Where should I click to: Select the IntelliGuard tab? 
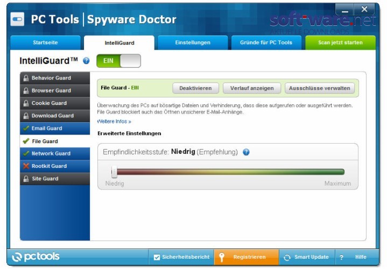pyautogui.click(x=119, y=43)
